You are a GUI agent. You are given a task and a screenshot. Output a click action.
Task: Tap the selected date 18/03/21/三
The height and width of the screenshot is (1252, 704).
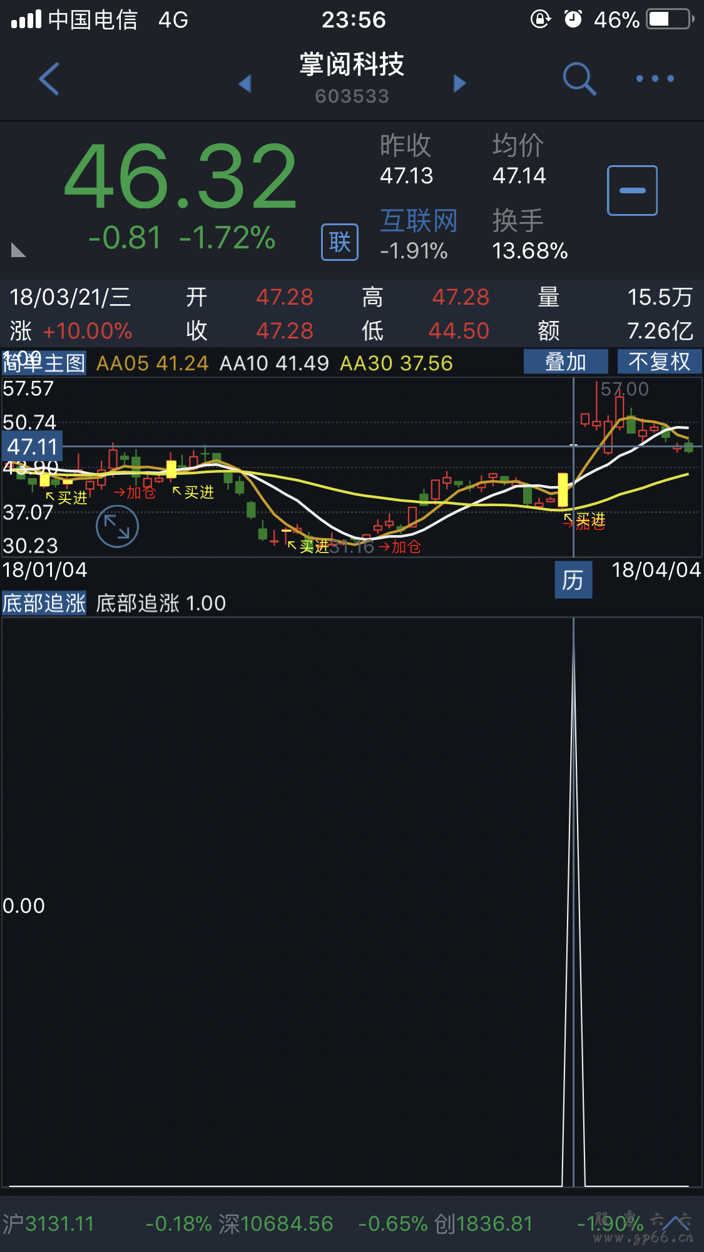coord(70,297)
